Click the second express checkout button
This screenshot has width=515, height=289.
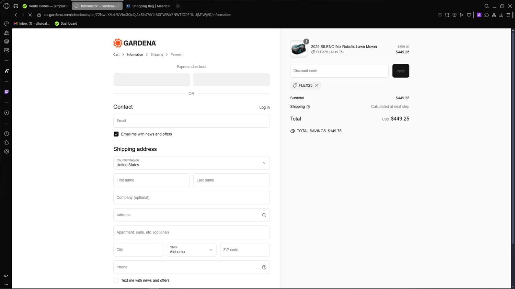(231, 79)
